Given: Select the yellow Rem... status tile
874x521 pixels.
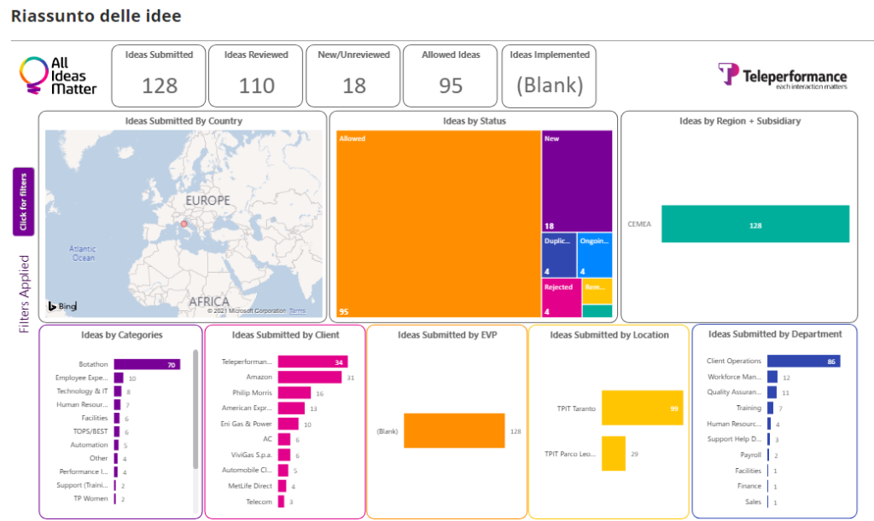Looking at the screenshot, I should click(x=597, y=291).
